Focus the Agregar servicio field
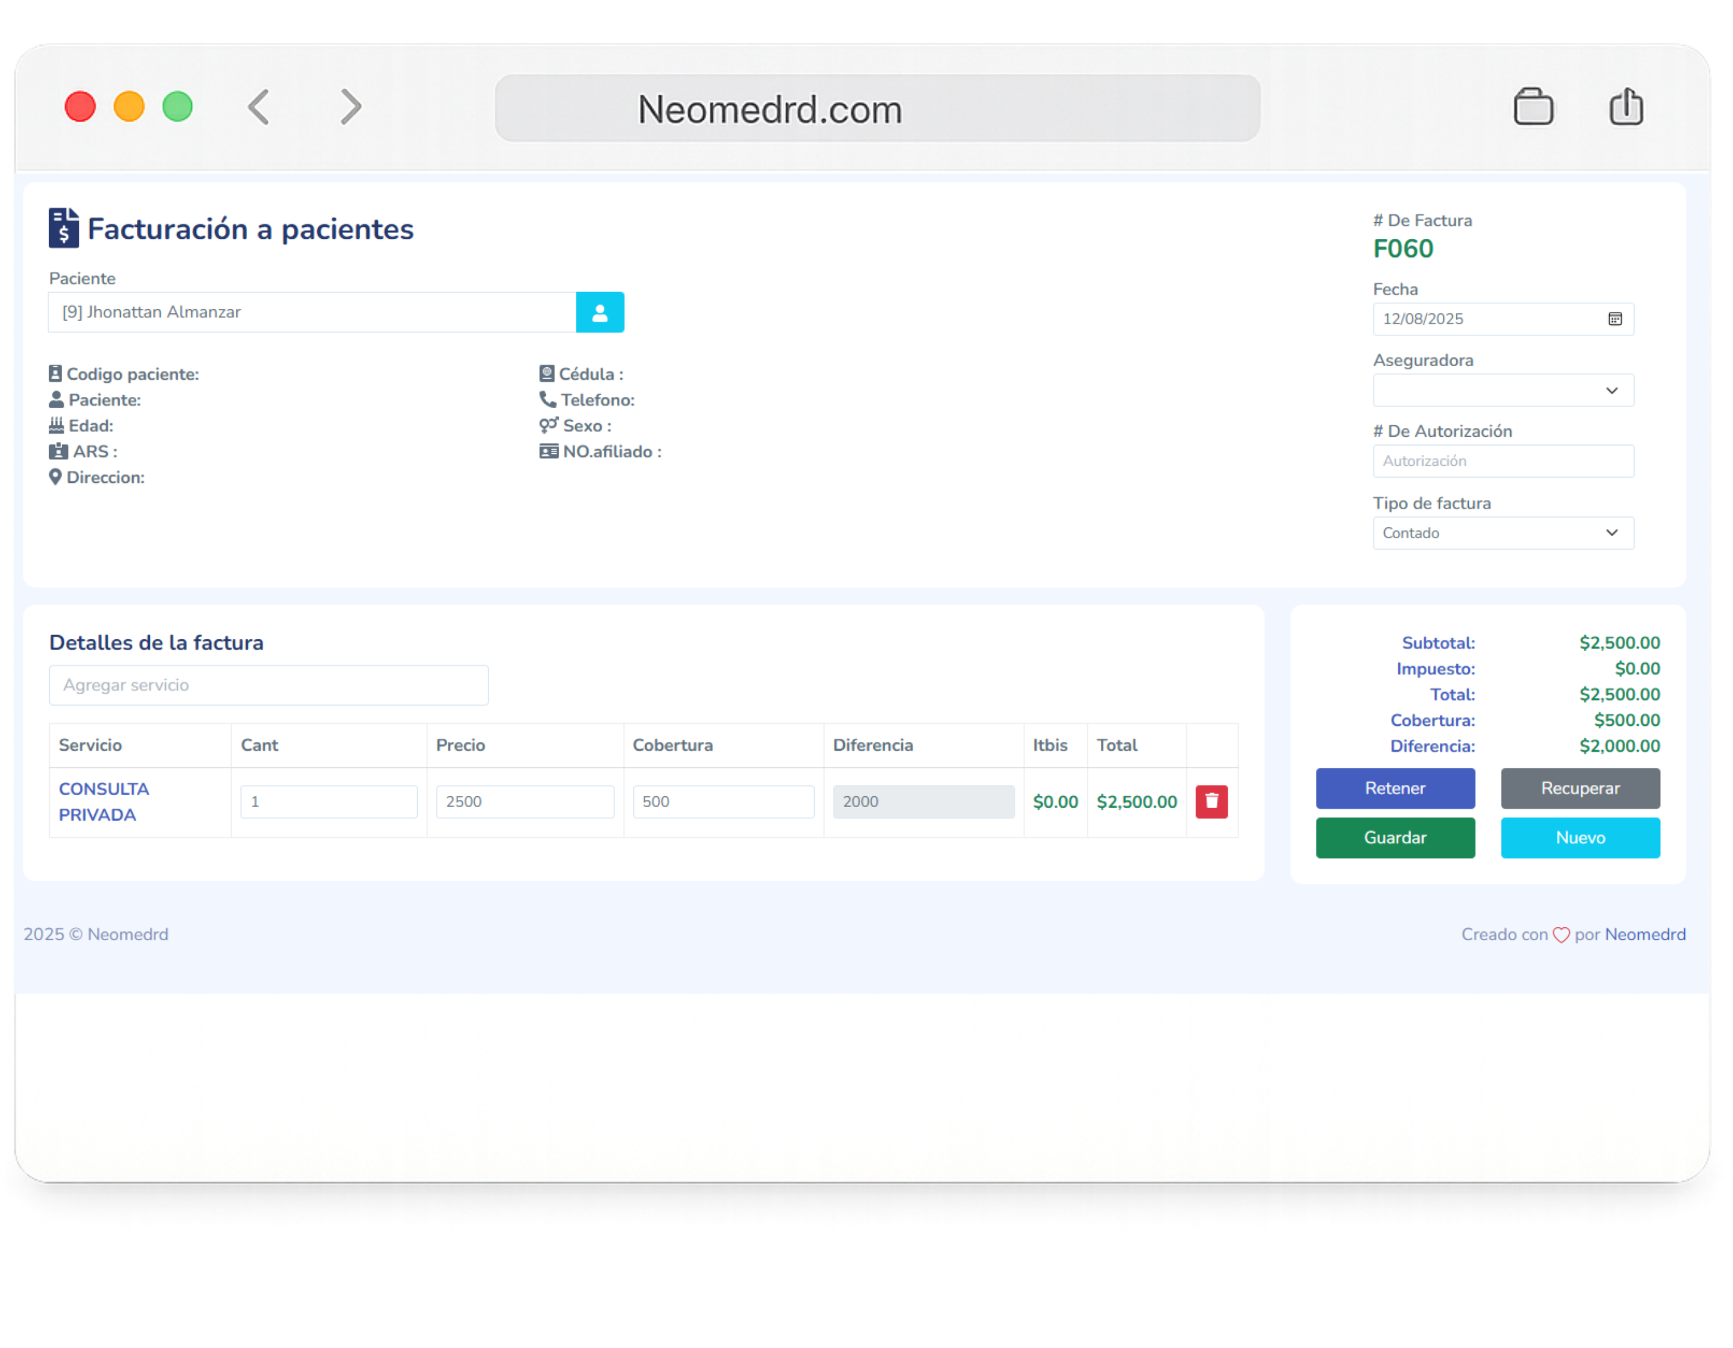The width and height of the screenshot is (1733, 1348). pos(268,686)
